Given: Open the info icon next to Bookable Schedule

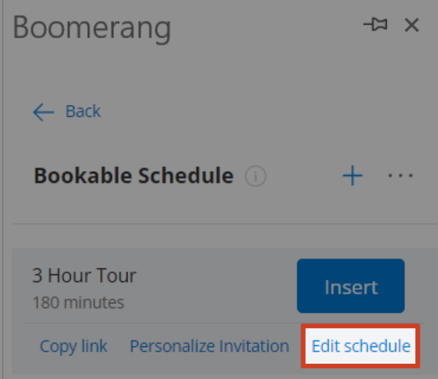Looking at the screenshot, I should coord(255,176).
